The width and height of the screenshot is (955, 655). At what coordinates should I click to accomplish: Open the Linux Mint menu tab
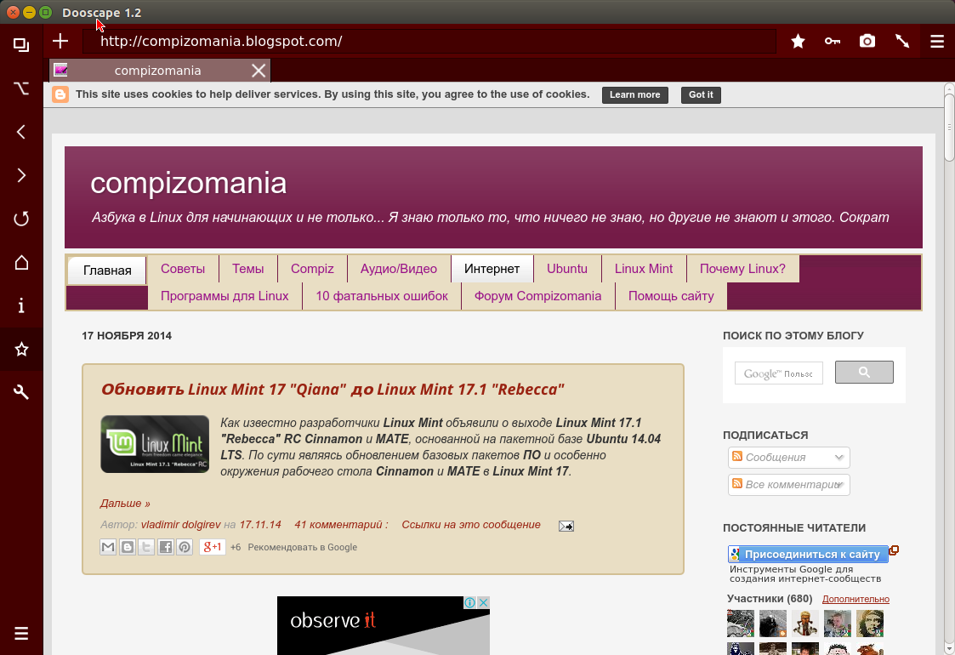pos(644,269)
